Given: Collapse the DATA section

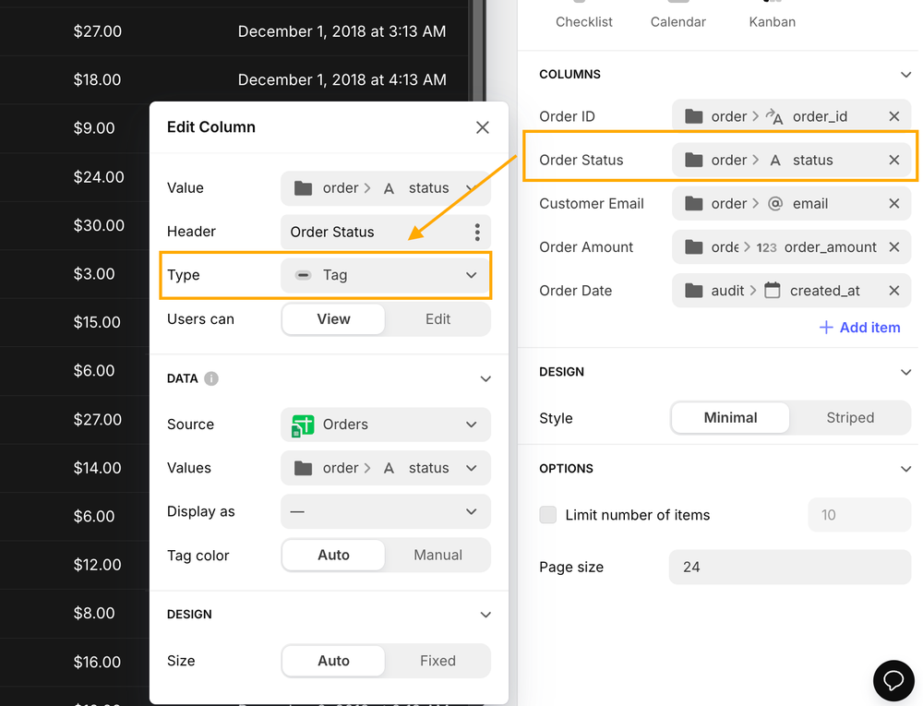Looking at the screenshot, I should 485,378.
